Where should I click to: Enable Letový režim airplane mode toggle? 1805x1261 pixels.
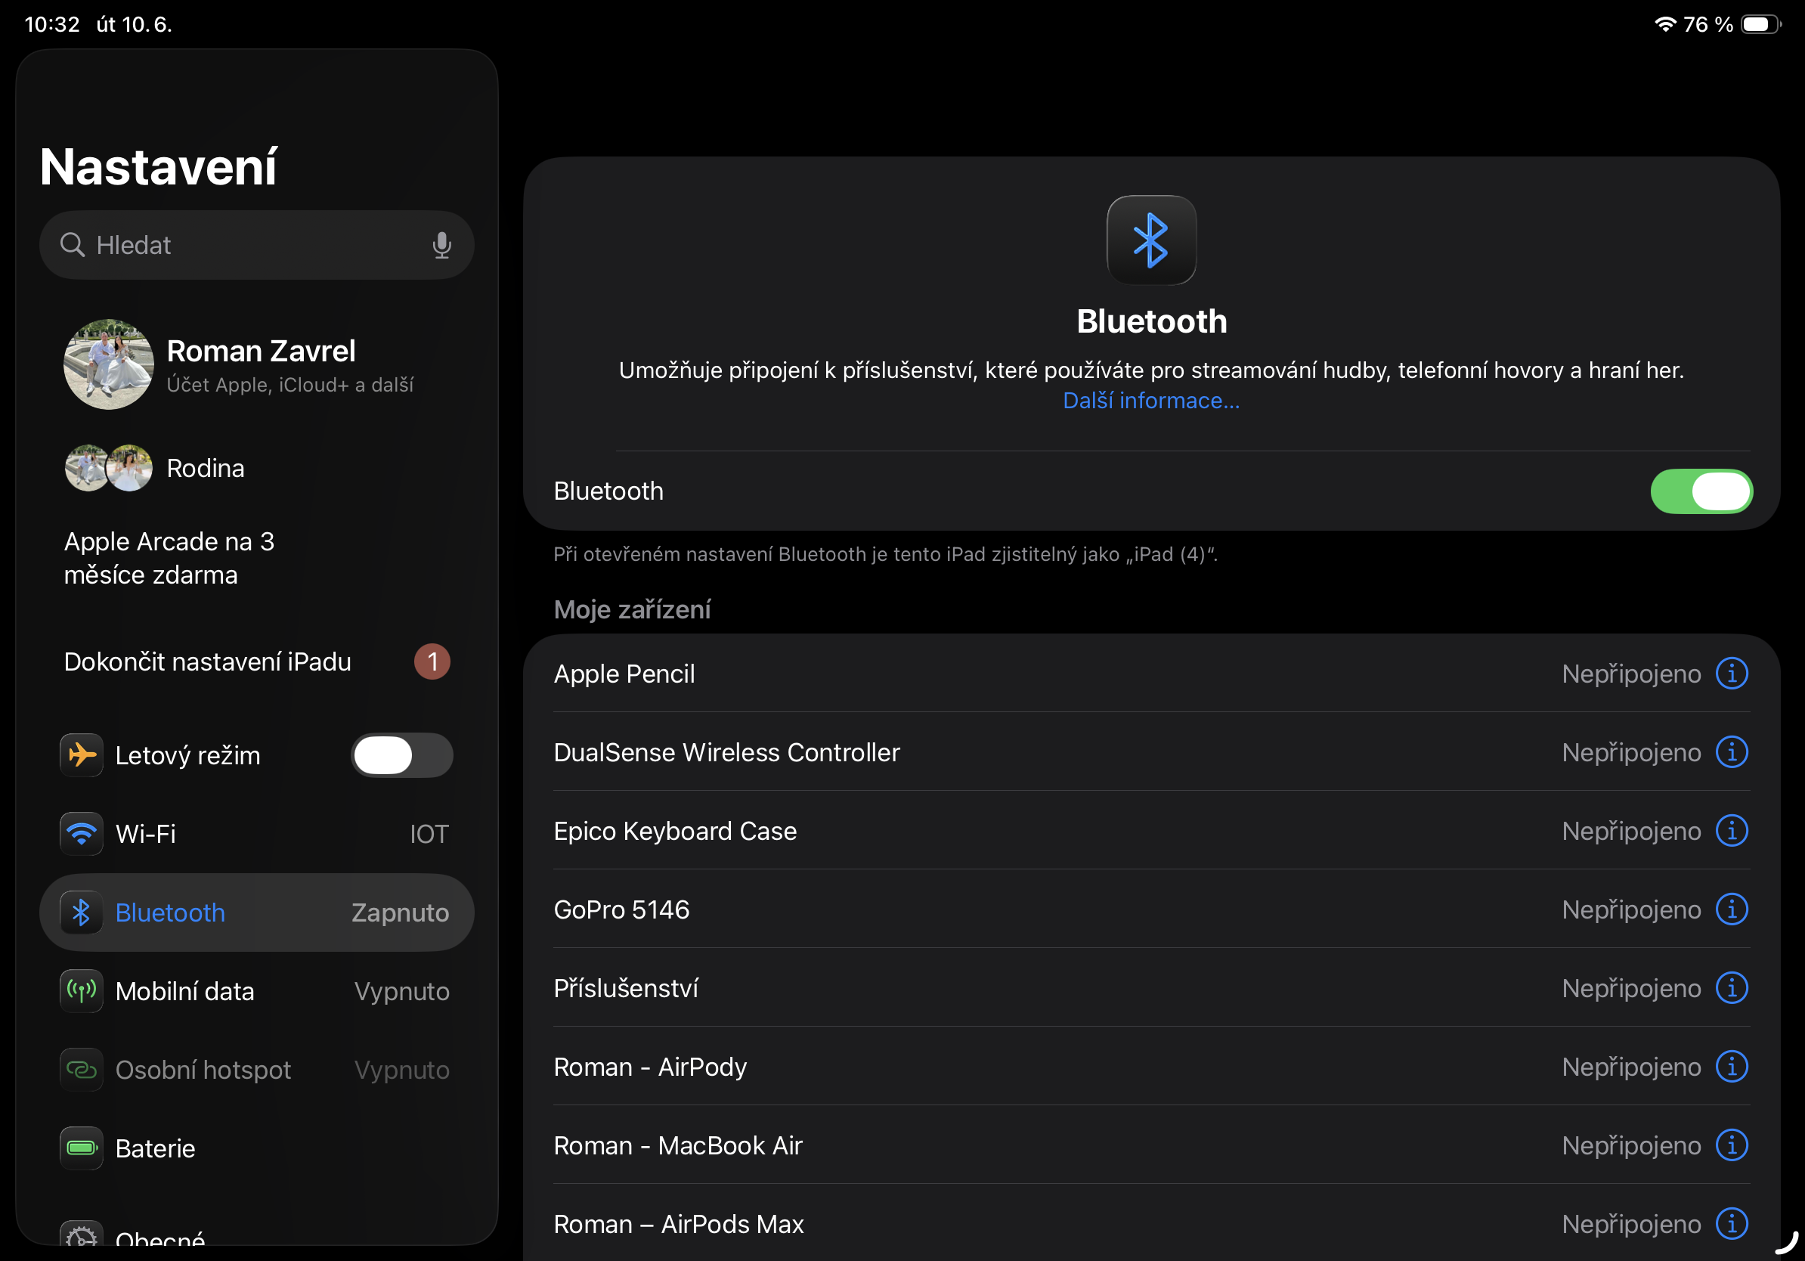(401, 755)
